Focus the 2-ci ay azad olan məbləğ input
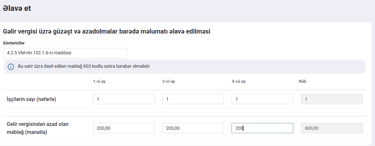Image resolution: width=375 pixels, height=146 pixels. (193, 128)
